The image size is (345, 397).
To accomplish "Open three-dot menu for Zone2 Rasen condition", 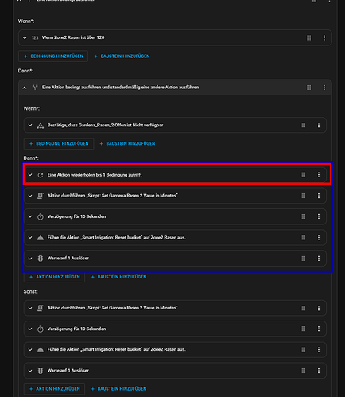I will tap(324, 37).
